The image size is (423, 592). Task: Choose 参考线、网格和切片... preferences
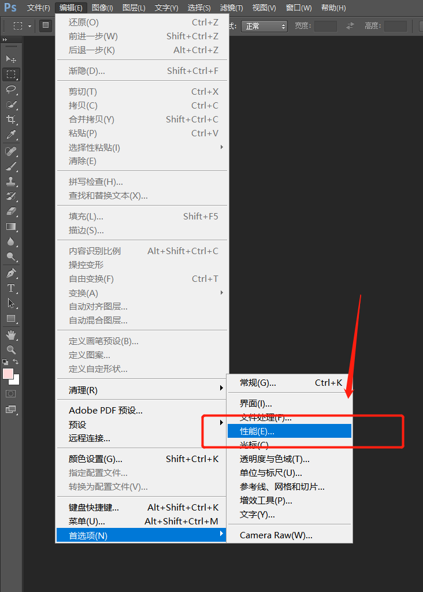290,487
